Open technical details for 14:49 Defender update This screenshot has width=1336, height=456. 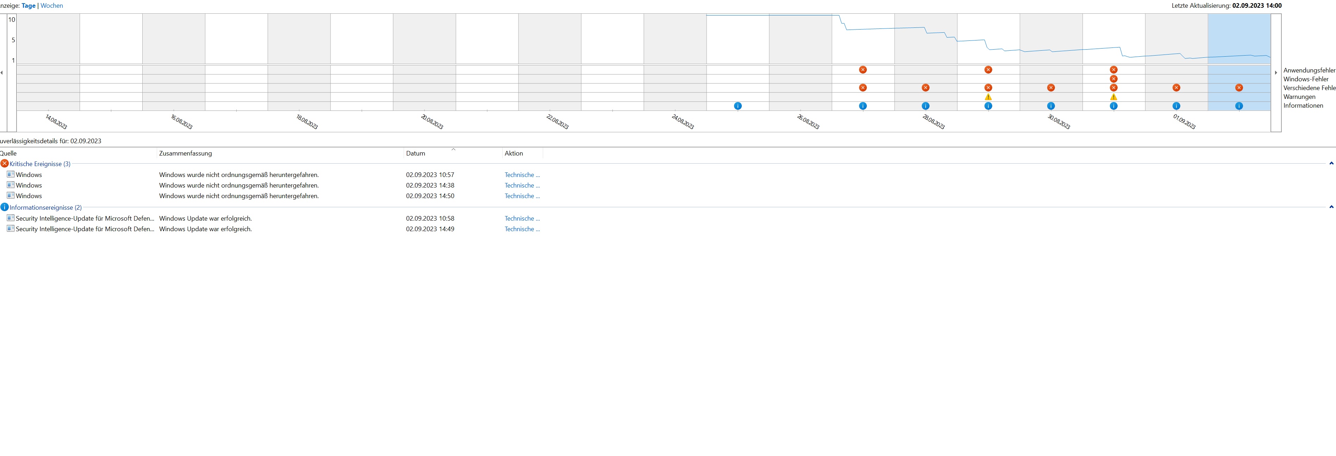click(x=522, y=229)
